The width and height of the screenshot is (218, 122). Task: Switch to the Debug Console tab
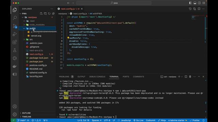point(97,77)
